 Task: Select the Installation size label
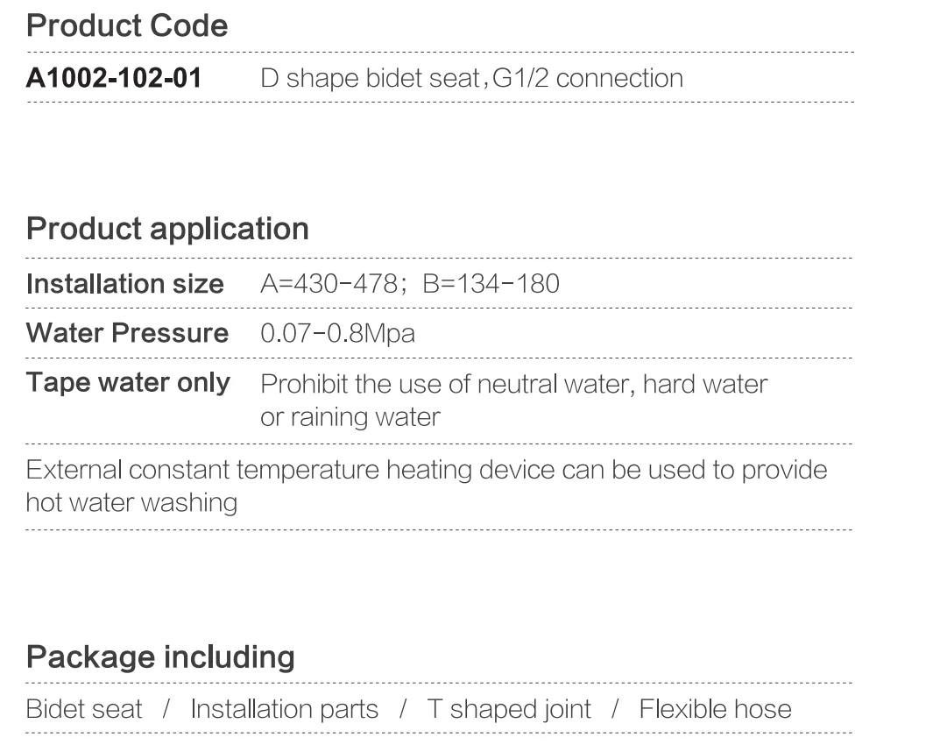click(125, 284)
